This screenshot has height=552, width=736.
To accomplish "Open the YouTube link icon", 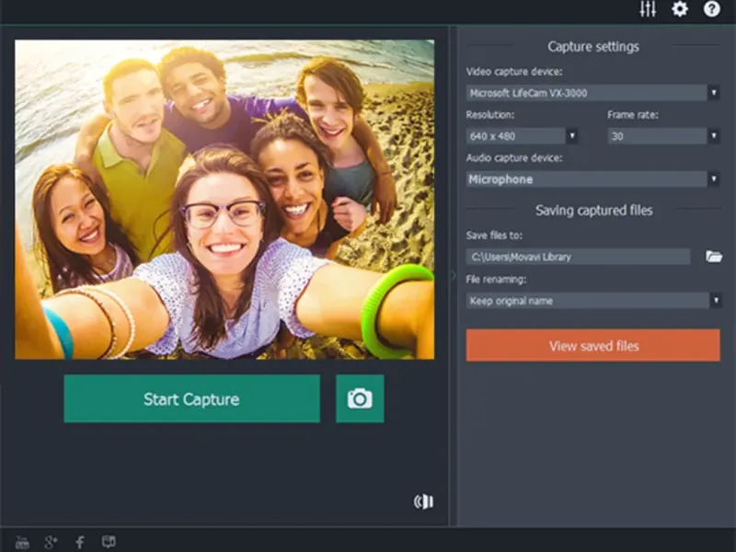I will pos(22,542).
